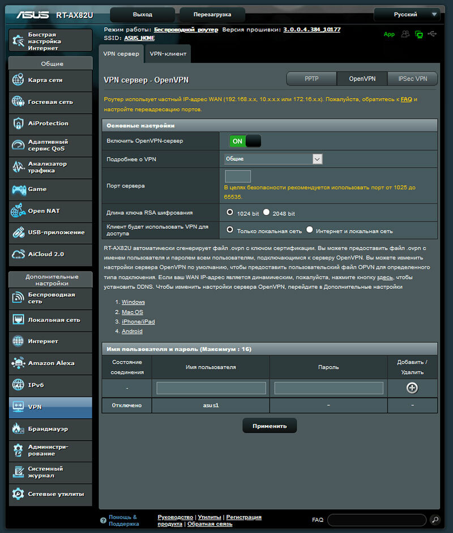Toggle the OpenVPN server ON switch

coord(245,141)
